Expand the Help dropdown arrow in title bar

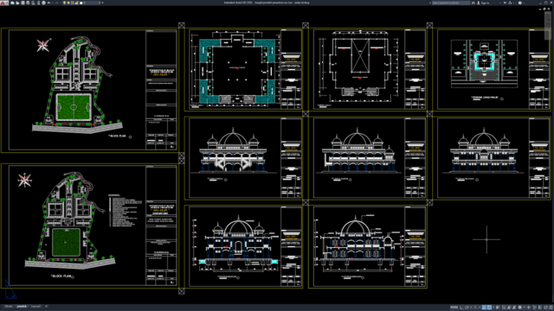(x=524, y=3)
